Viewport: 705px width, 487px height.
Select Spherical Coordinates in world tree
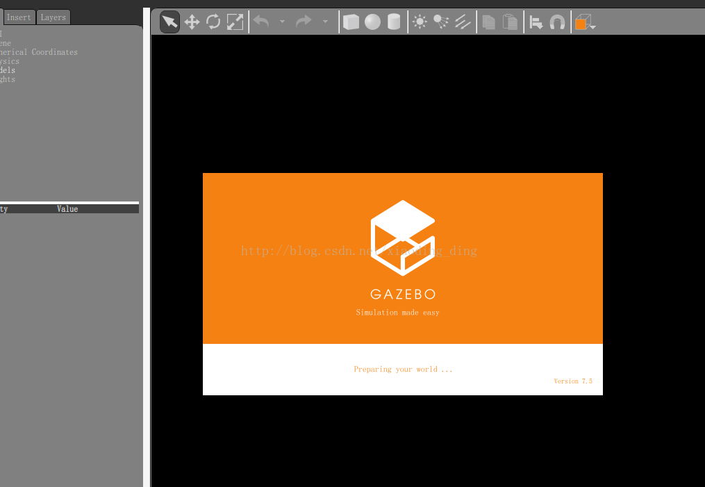tap(39, 52)
